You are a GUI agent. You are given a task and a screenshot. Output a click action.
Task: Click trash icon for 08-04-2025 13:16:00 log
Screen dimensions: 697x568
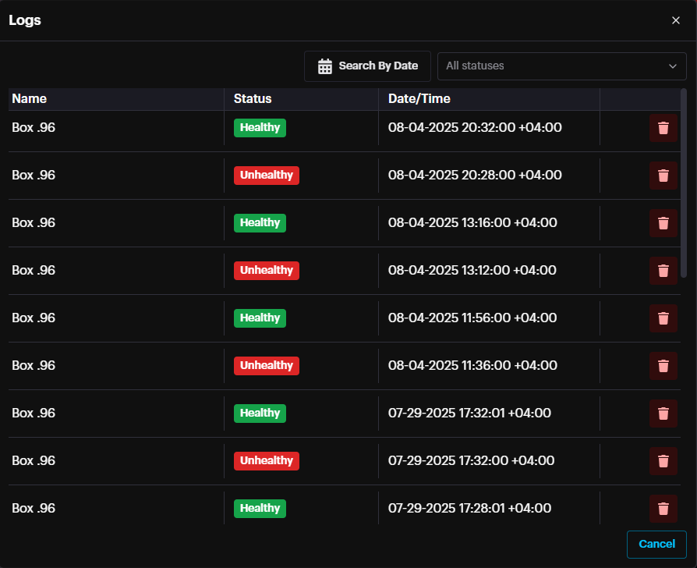663,223
